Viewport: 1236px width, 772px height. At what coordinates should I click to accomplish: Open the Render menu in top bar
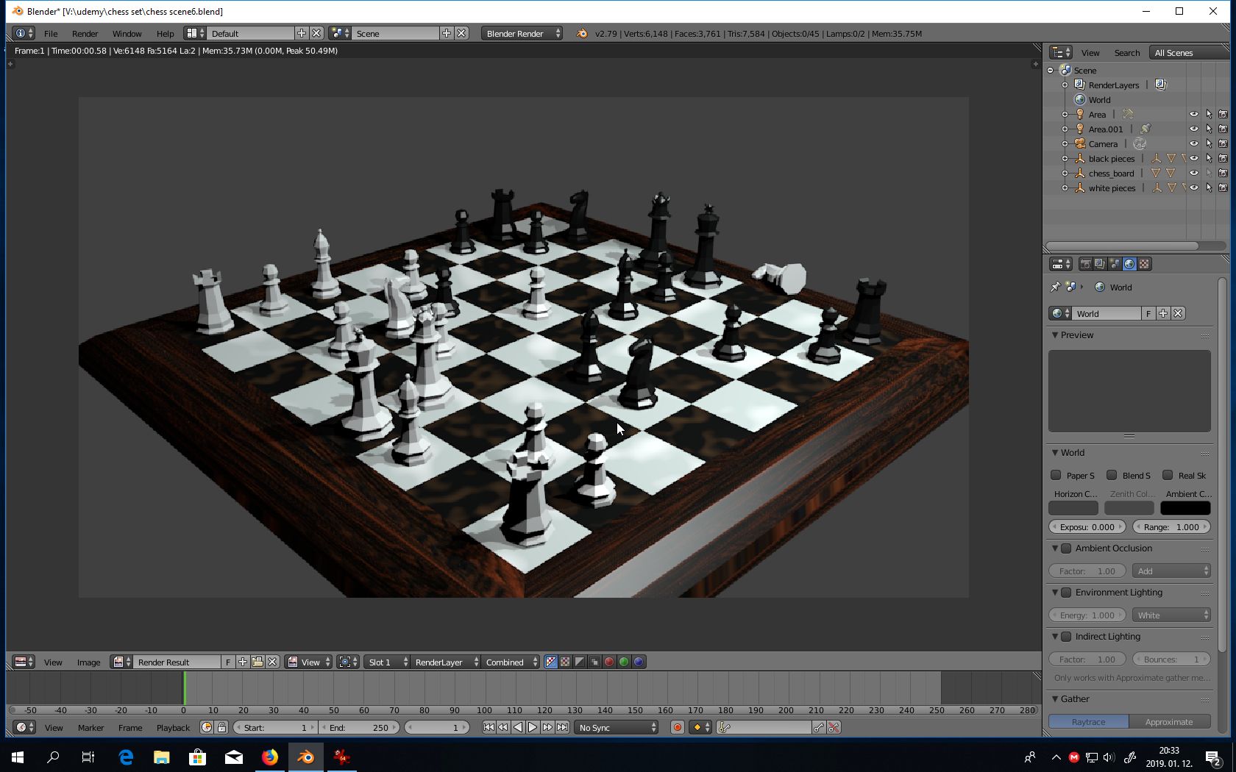[85, 34]
